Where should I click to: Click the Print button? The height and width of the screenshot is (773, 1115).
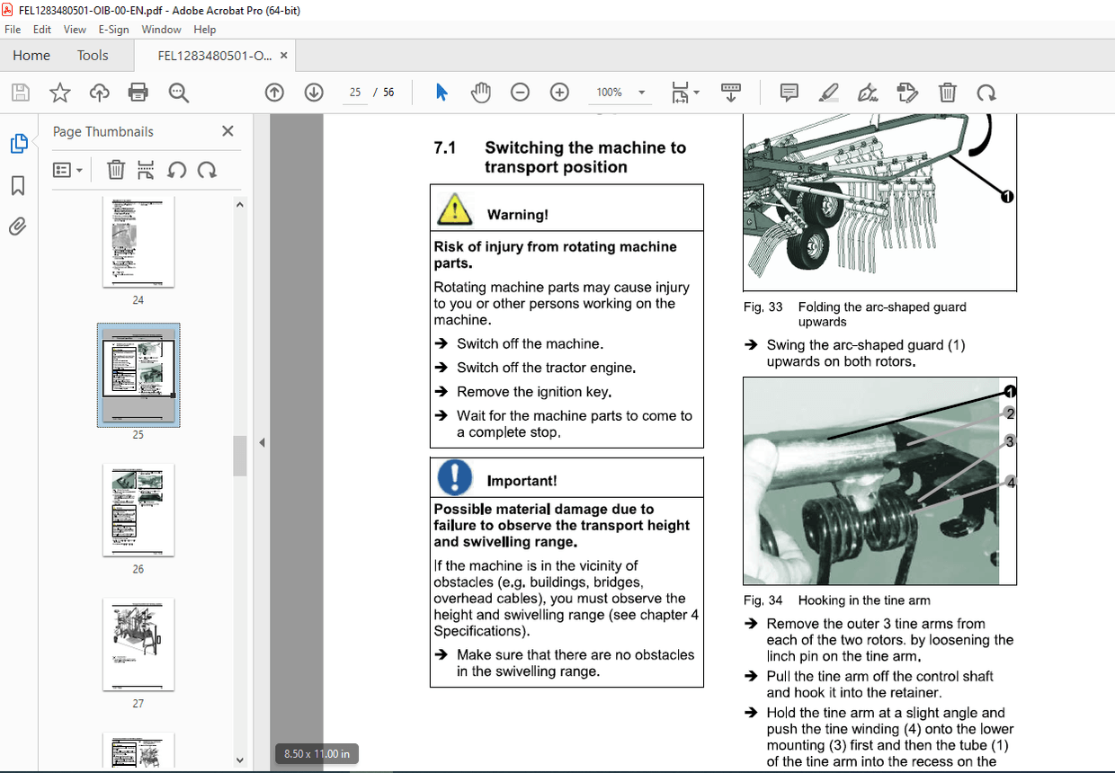pyautogui.click(x=138, y=92)
